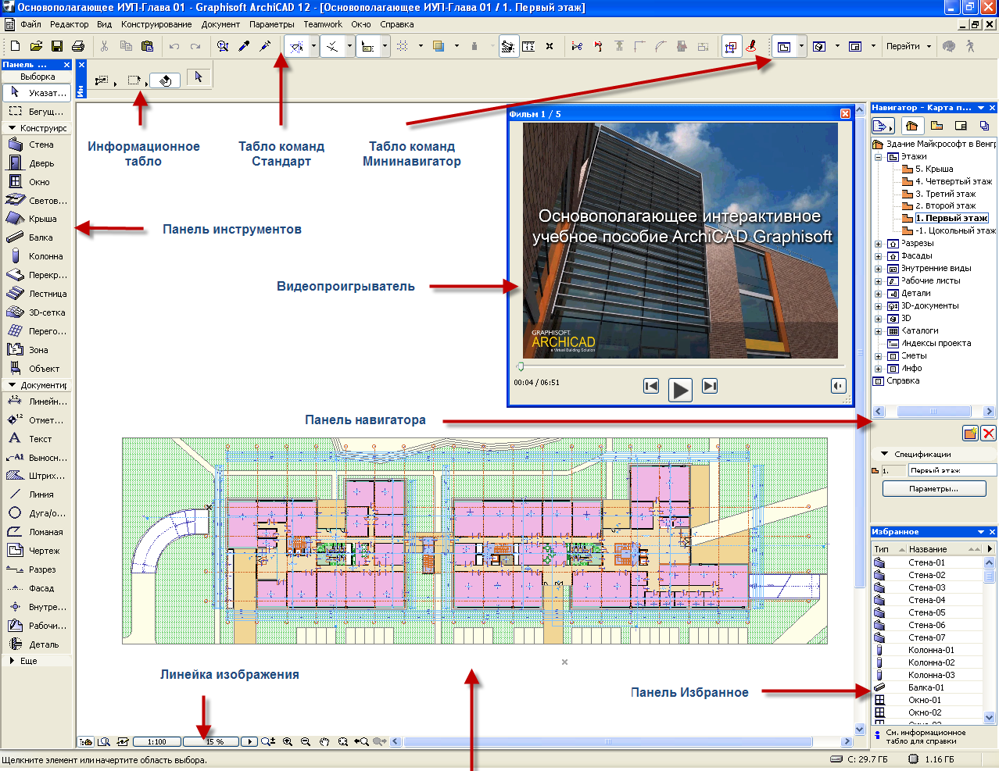Select the Door (Дверь) tool
Screen dimensions: 999x771
[38, 163]
